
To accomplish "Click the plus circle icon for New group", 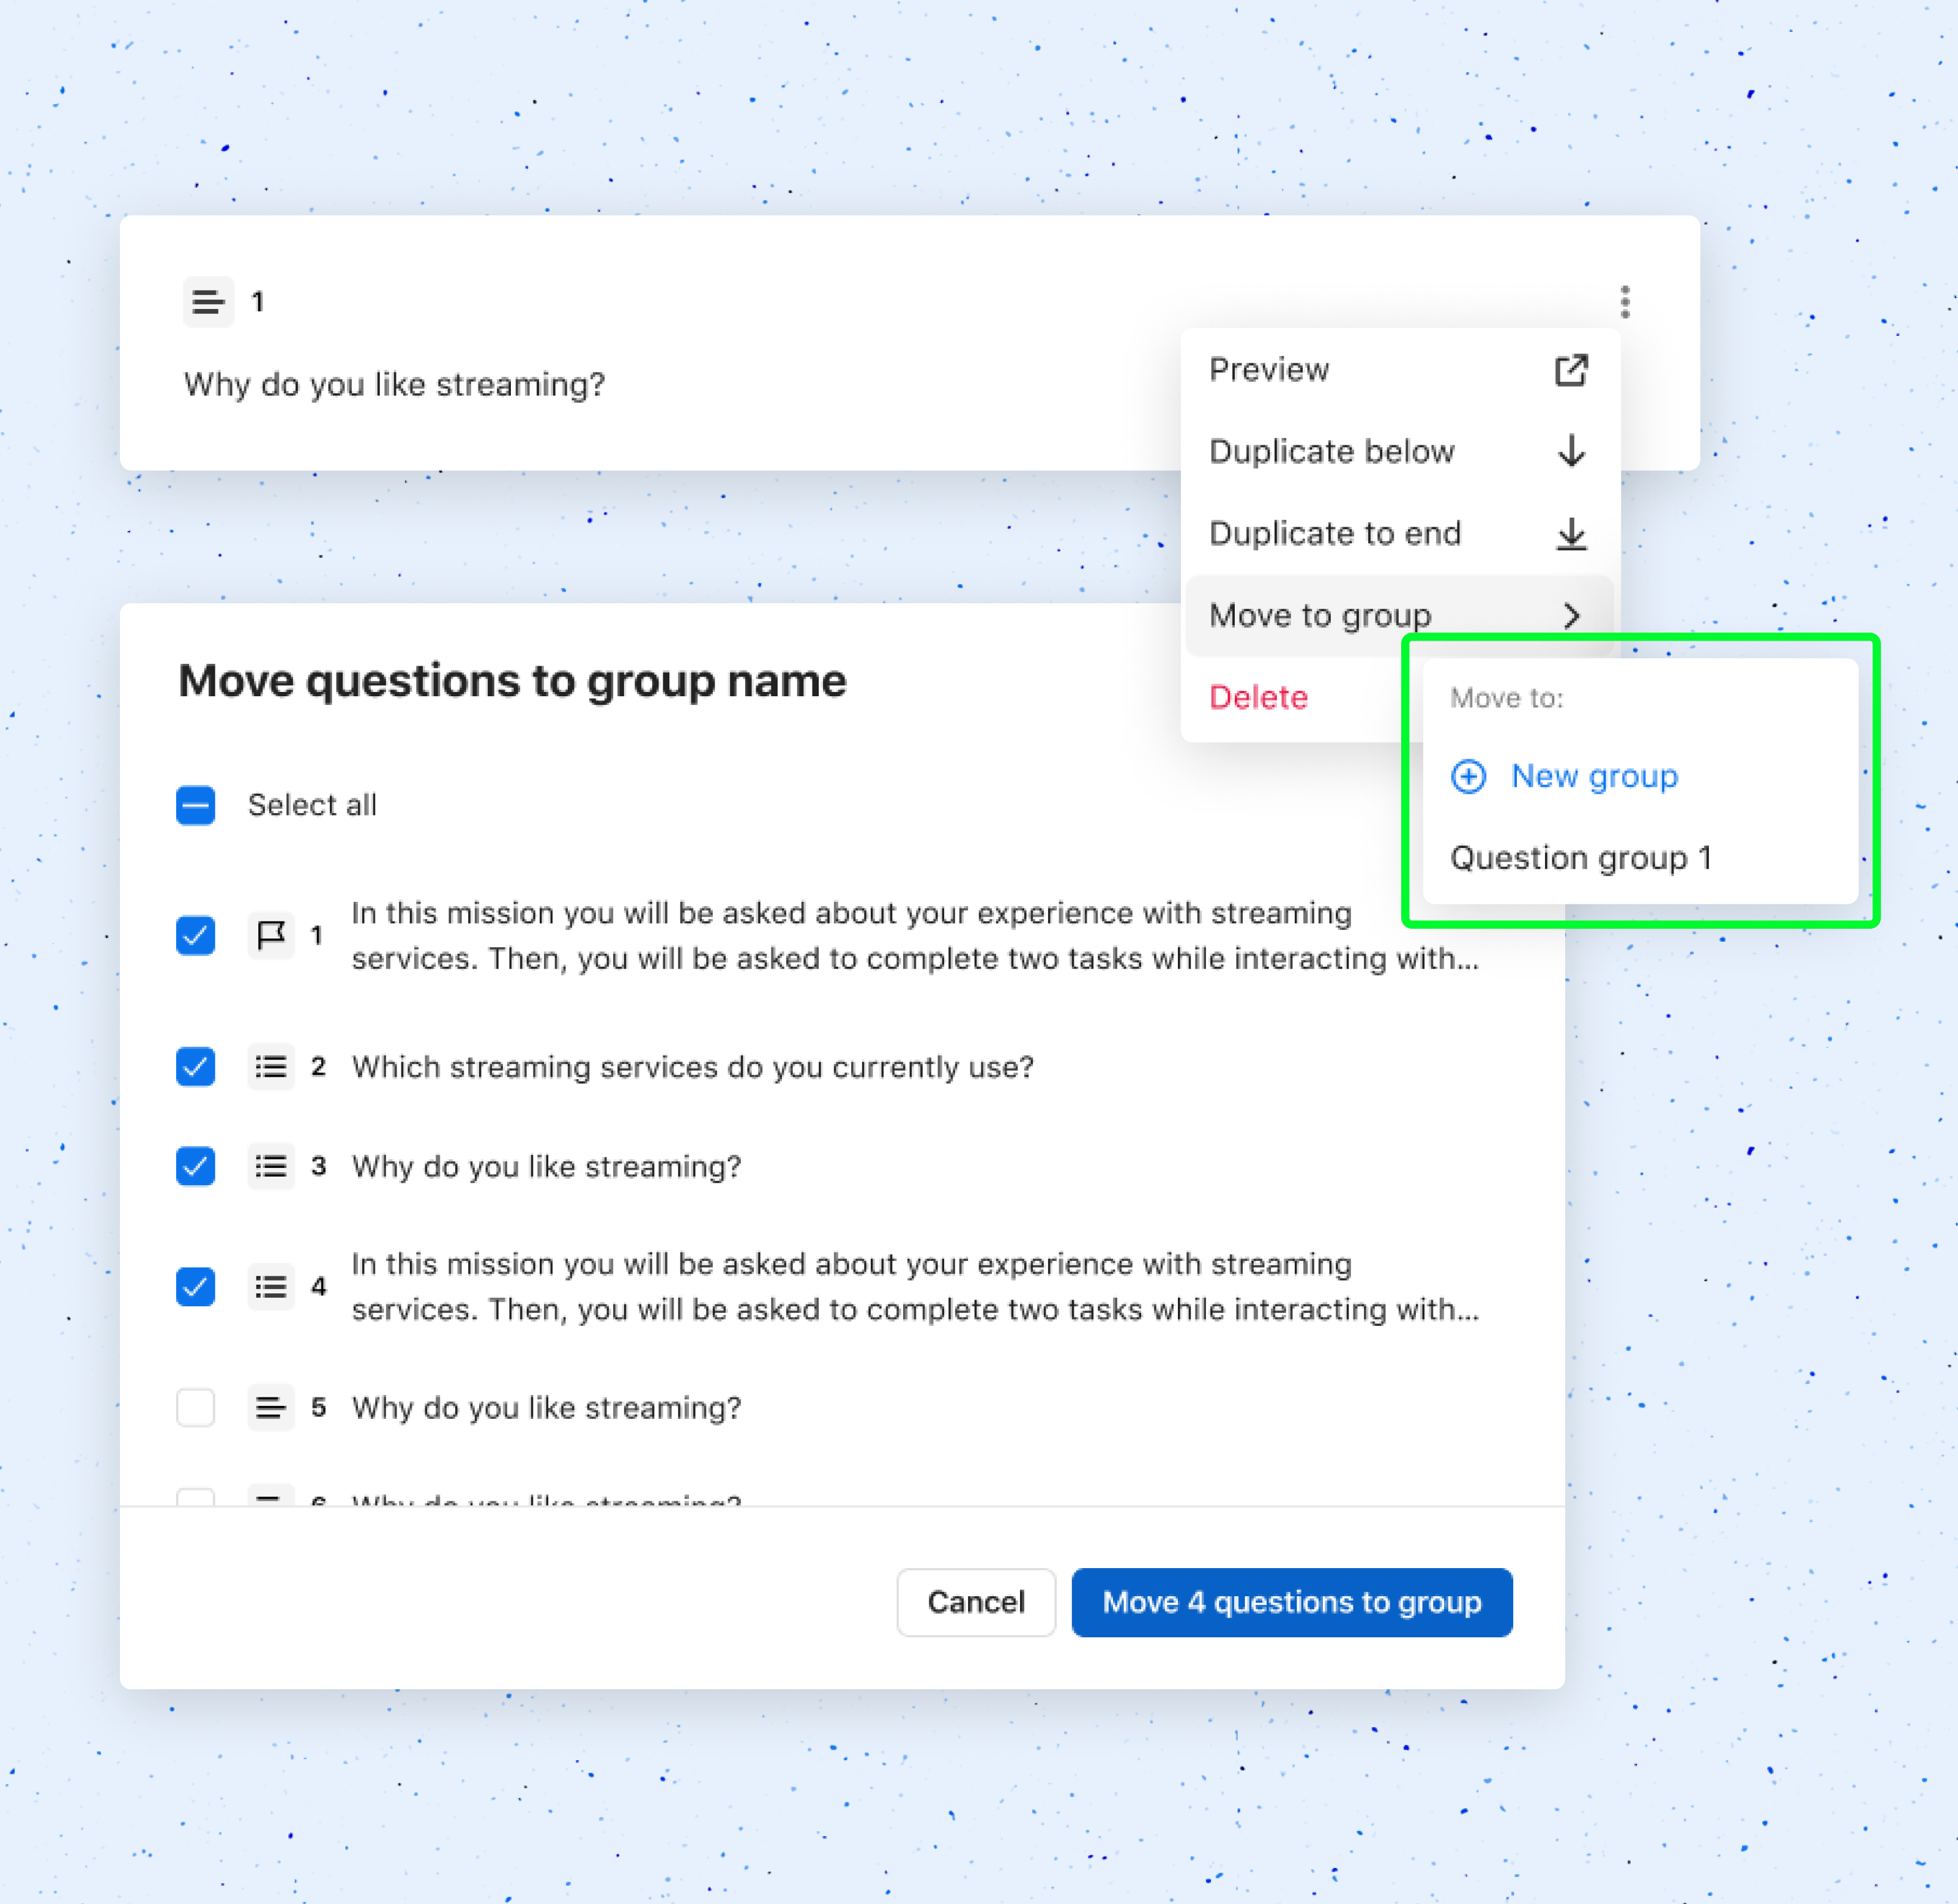I will click(1468, 776).
